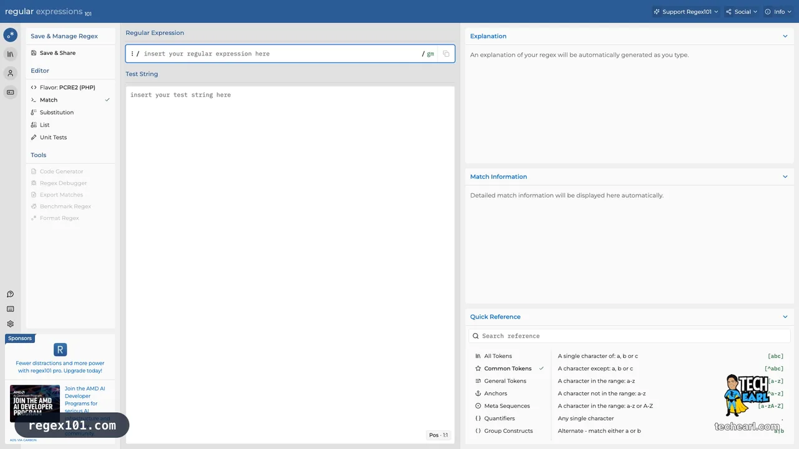The height and width of the screenshot is (449, 799).
Task: Click the copy regex icon
Action: pyautogui.click(x=446, y=54)
